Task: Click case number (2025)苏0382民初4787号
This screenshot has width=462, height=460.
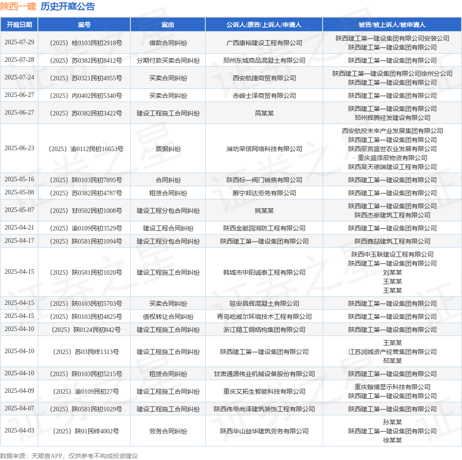Action: pos(84,193)
